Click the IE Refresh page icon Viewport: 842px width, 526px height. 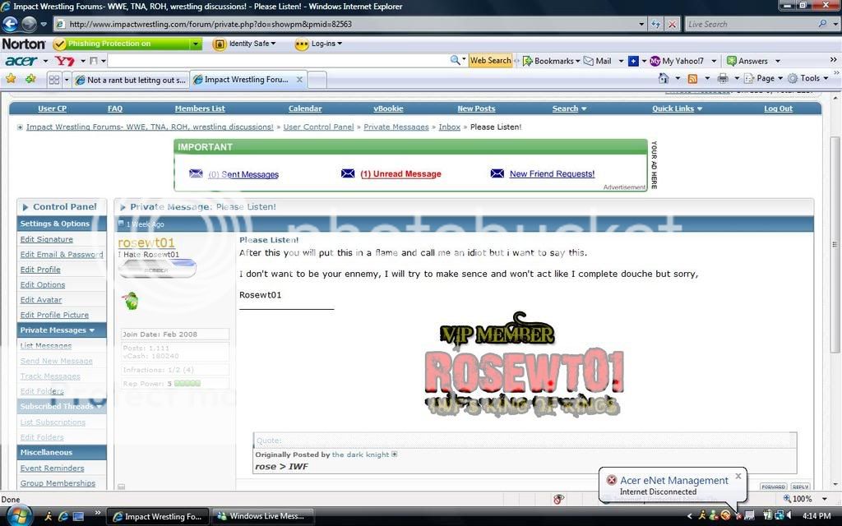pyautogui.click(x=655, y=25)
